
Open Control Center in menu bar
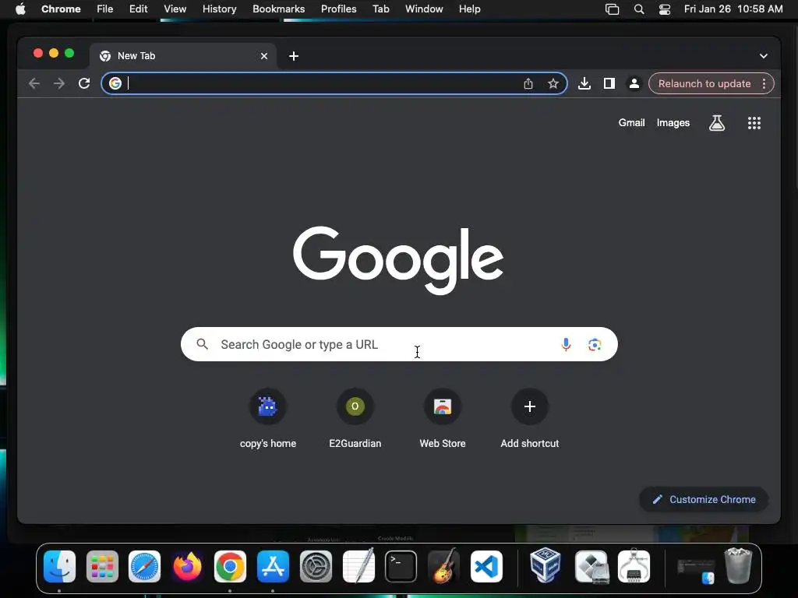tap(665, 9)
